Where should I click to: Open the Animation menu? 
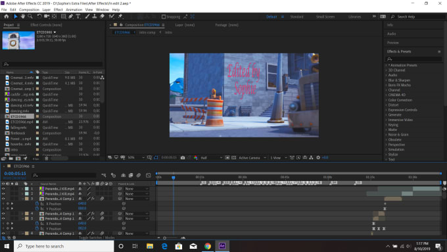click(74, 10)
